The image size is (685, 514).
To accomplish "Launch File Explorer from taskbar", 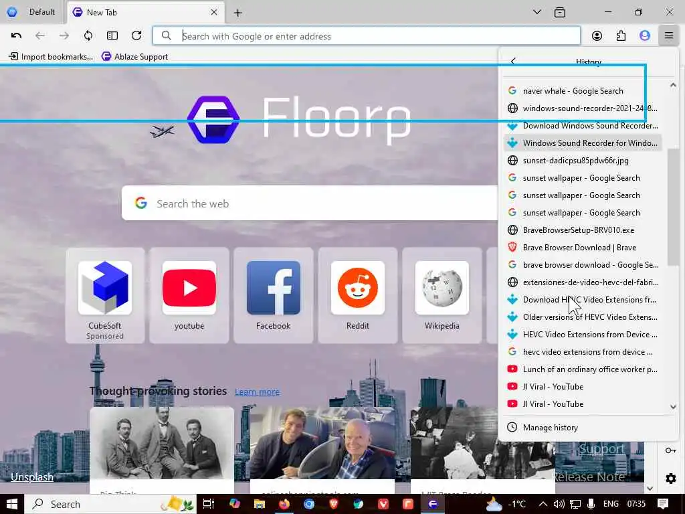I will 260,504.
